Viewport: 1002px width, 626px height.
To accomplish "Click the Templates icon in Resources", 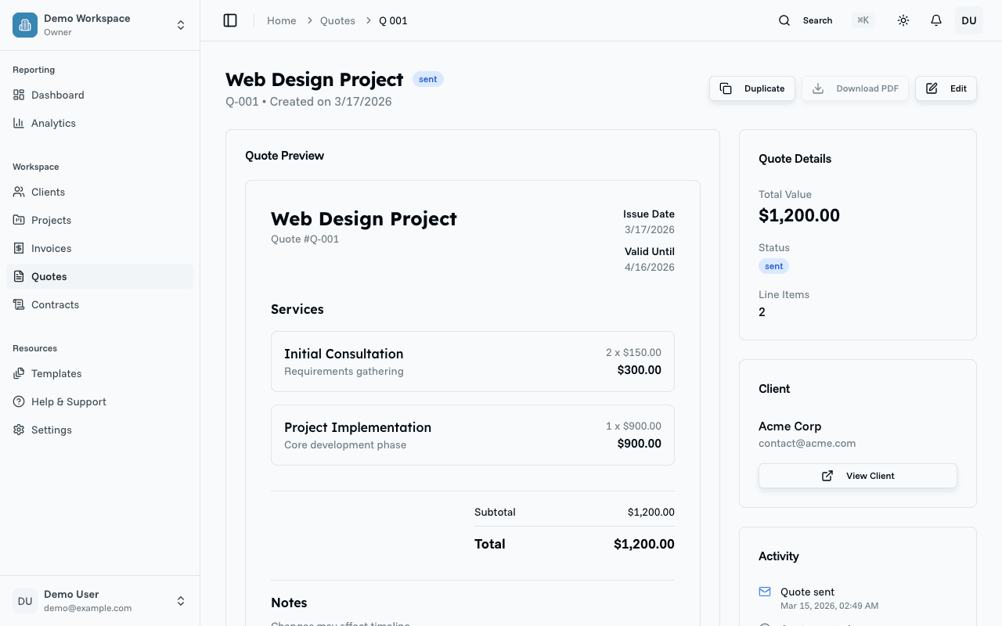I will (x=19, y=373).
